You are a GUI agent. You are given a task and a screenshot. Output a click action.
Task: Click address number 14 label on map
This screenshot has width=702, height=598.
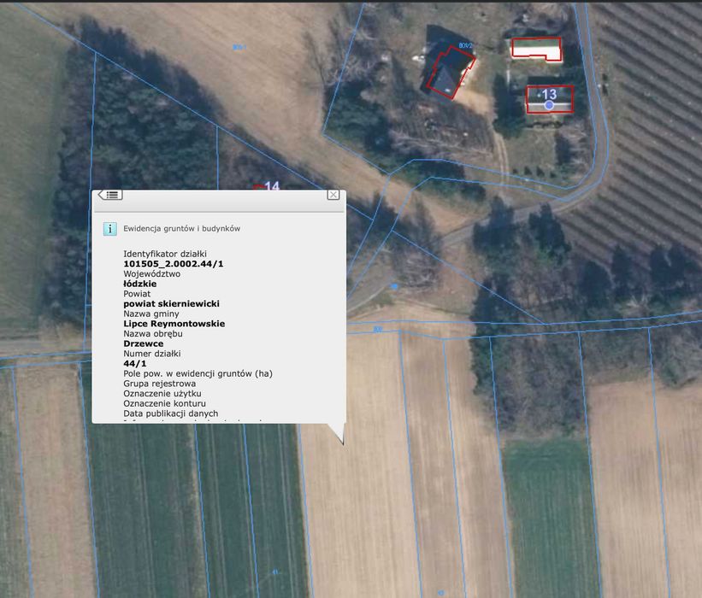tap(272, 185)
